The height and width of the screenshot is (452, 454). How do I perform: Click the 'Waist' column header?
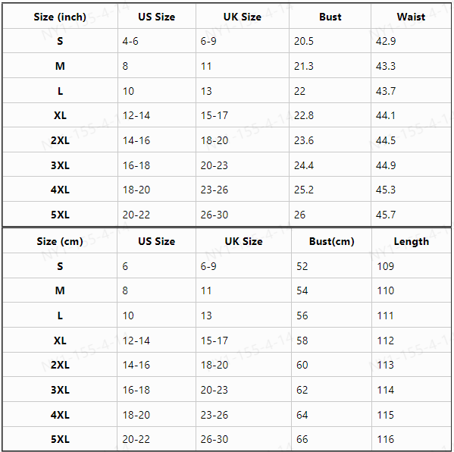[411, 17]
